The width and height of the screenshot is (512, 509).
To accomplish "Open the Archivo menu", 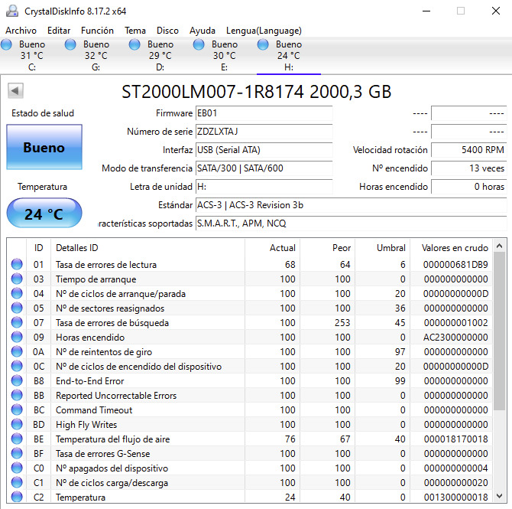I will click(21, 31).
